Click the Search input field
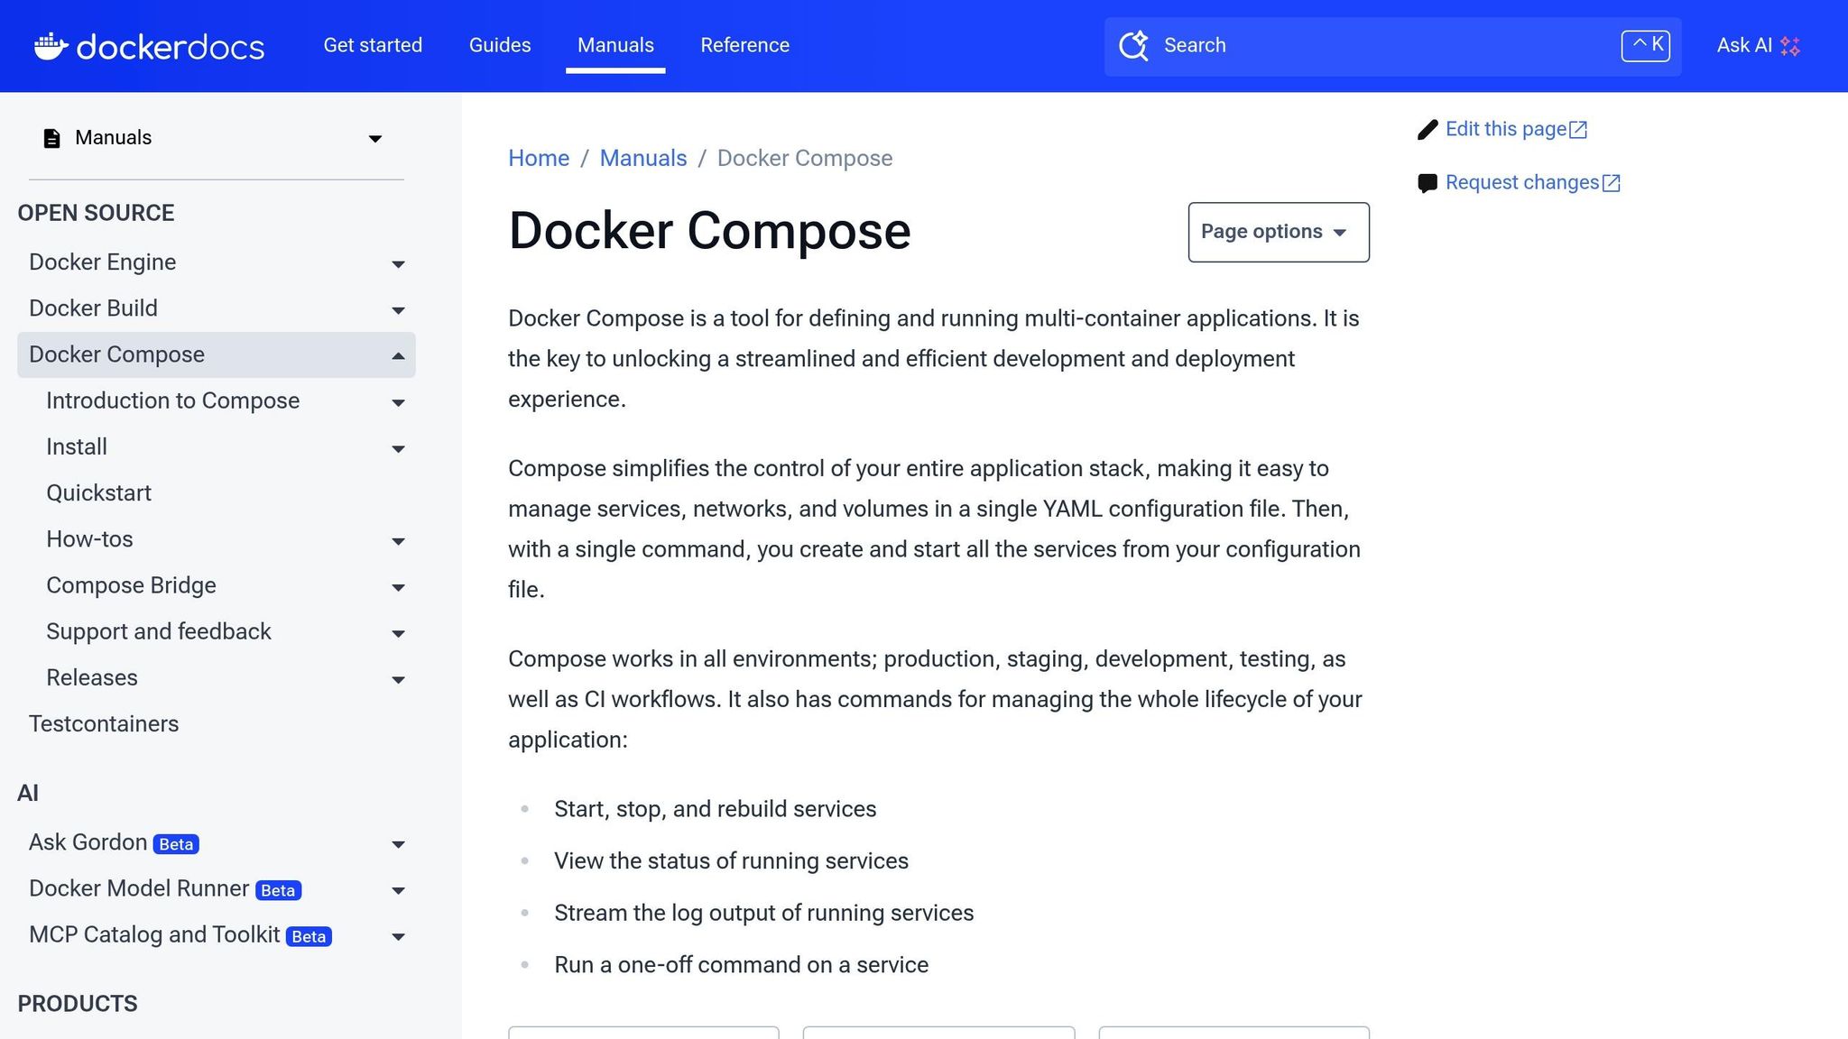Viewport: 1848px width, 1039px height. [1392, 46]
